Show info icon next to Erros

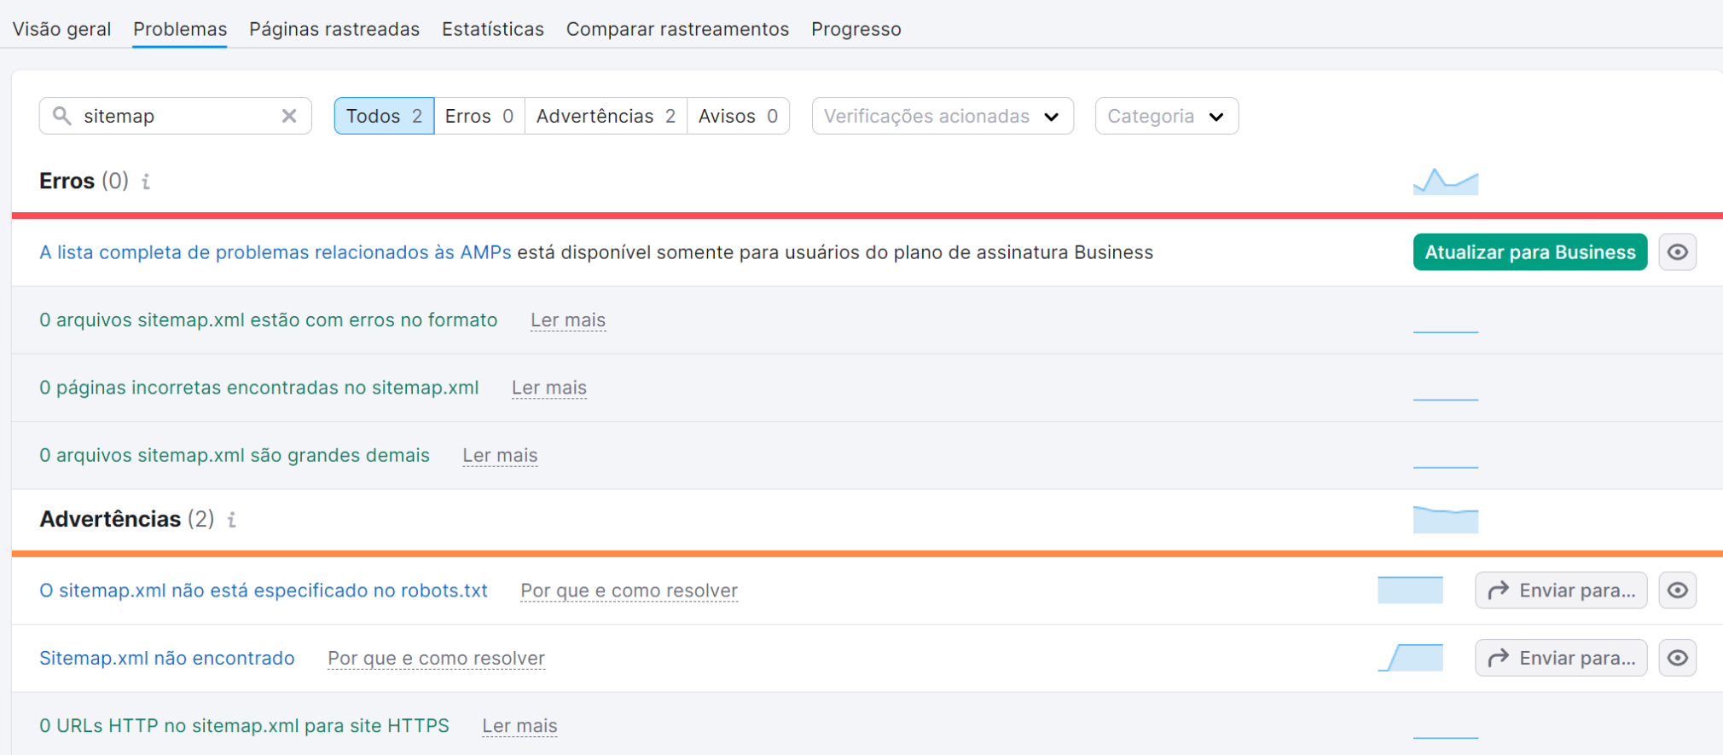[x=146, y=182]
